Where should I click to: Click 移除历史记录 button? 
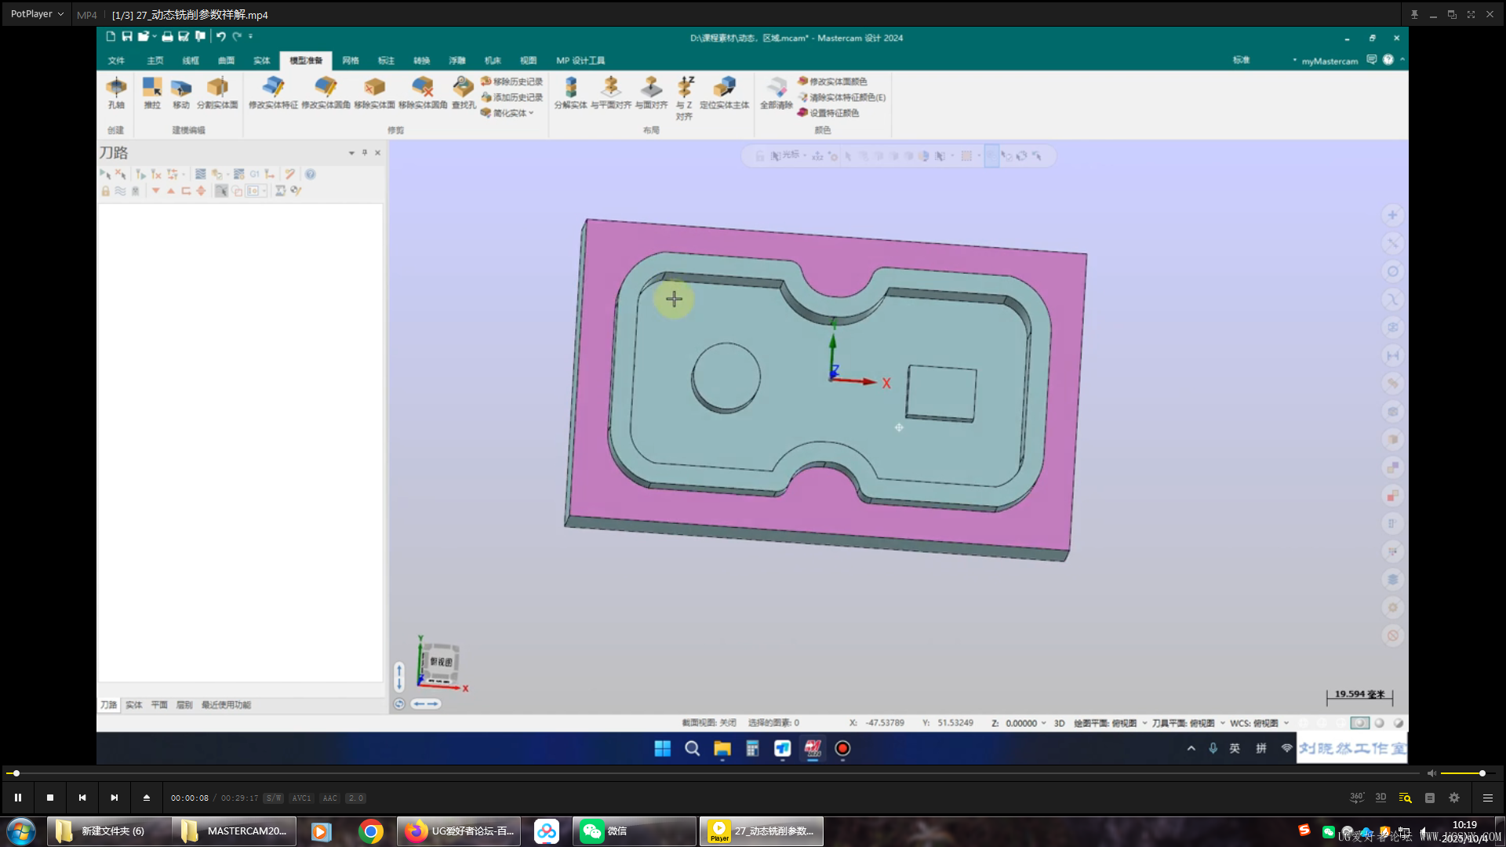(512, 82)
